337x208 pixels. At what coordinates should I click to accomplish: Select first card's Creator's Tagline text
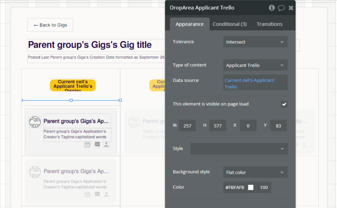(x=75, y=134)
